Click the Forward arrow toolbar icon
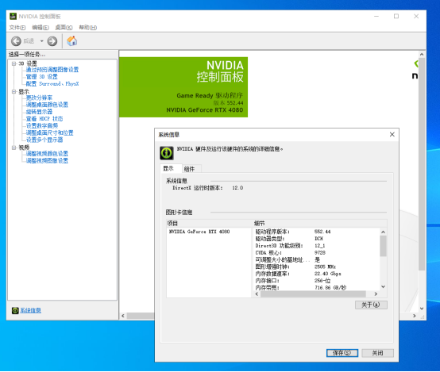The width and height of the screenshot is (440, 372). tap(52, 41)
